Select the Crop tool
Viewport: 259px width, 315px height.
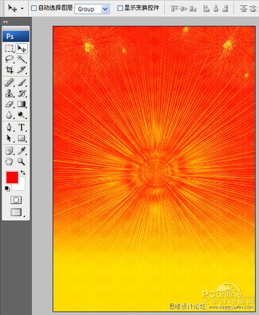point(9,70)
